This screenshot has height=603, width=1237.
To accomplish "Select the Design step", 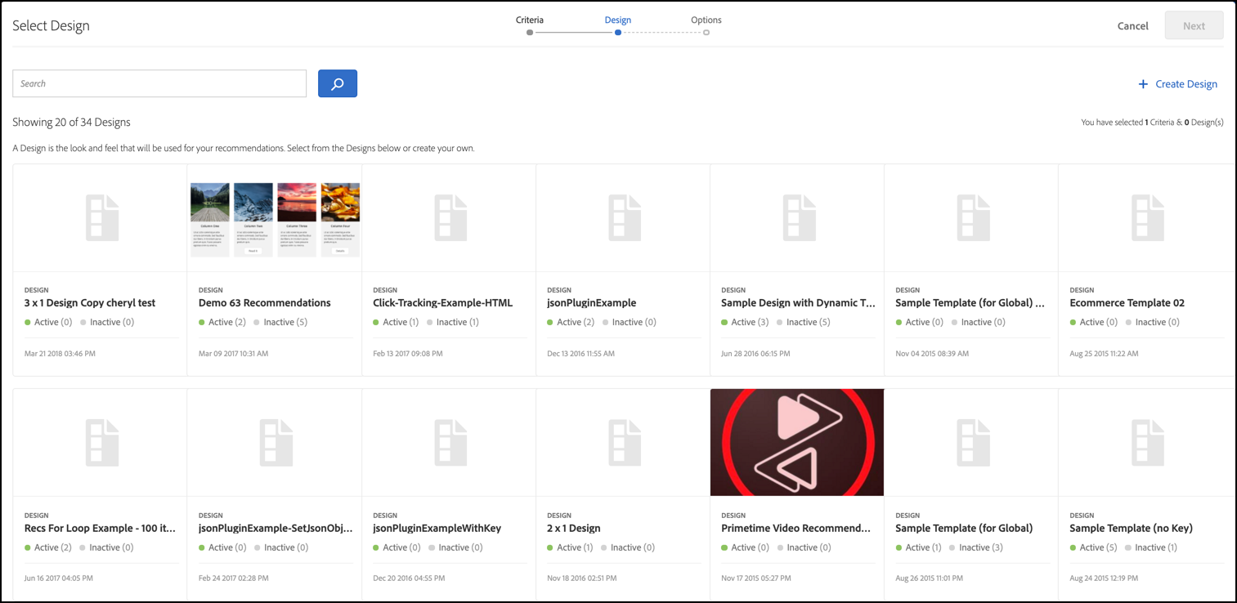I will pyautogui.click(x=618, y=20).
